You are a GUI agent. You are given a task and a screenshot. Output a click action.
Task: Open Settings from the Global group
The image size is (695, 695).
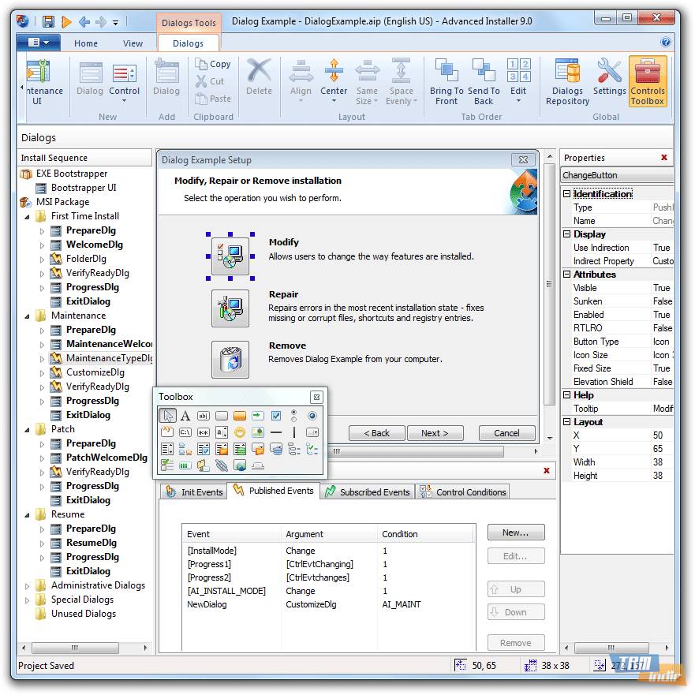[x=609, y=79]
